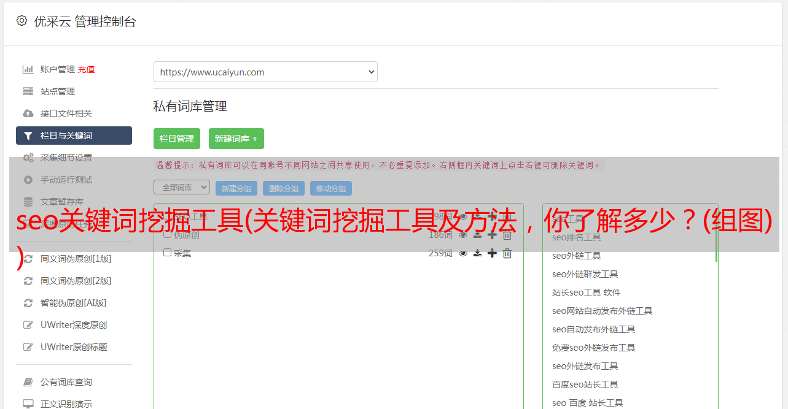788x409 pixels.
Task: Delete the 采集 library via trash icon
Action: coord(507,253)
